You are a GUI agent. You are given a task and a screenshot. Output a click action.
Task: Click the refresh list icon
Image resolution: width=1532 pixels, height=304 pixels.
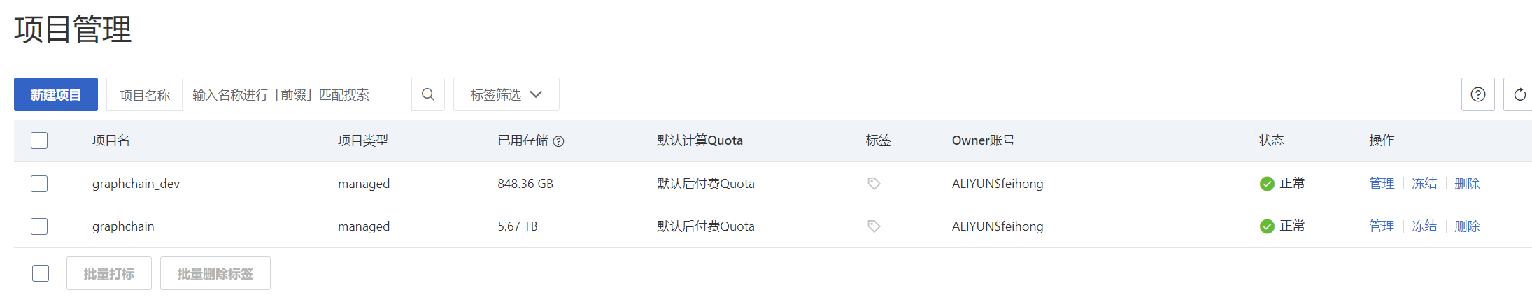[1519, 94]
